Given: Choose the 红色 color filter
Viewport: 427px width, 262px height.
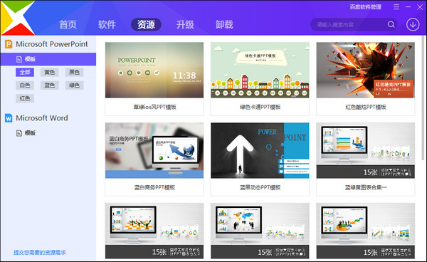Looking at the screenshot, I should point(25,98).
